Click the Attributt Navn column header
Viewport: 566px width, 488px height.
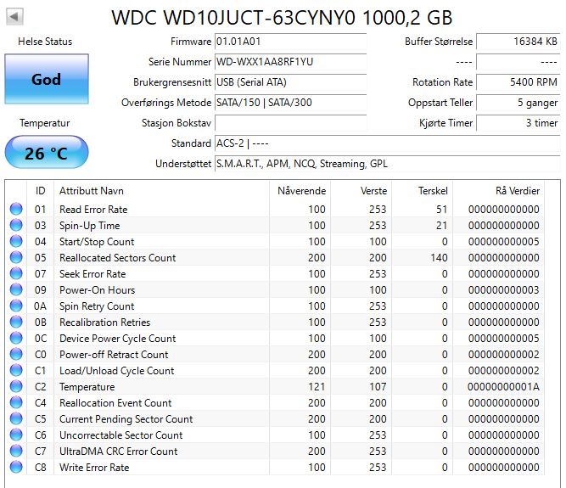click(x=92, y=191)
